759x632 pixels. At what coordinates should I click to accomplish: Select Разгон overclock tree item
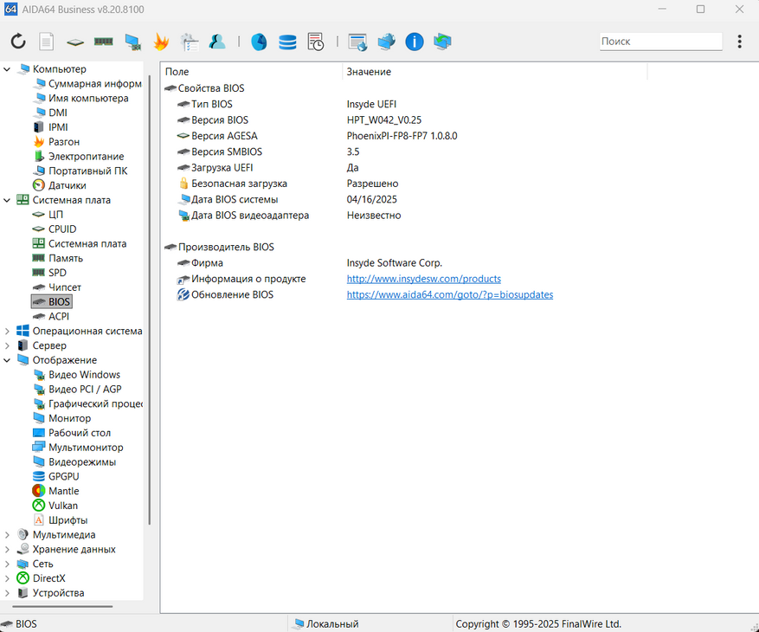(x=56, y=142)
